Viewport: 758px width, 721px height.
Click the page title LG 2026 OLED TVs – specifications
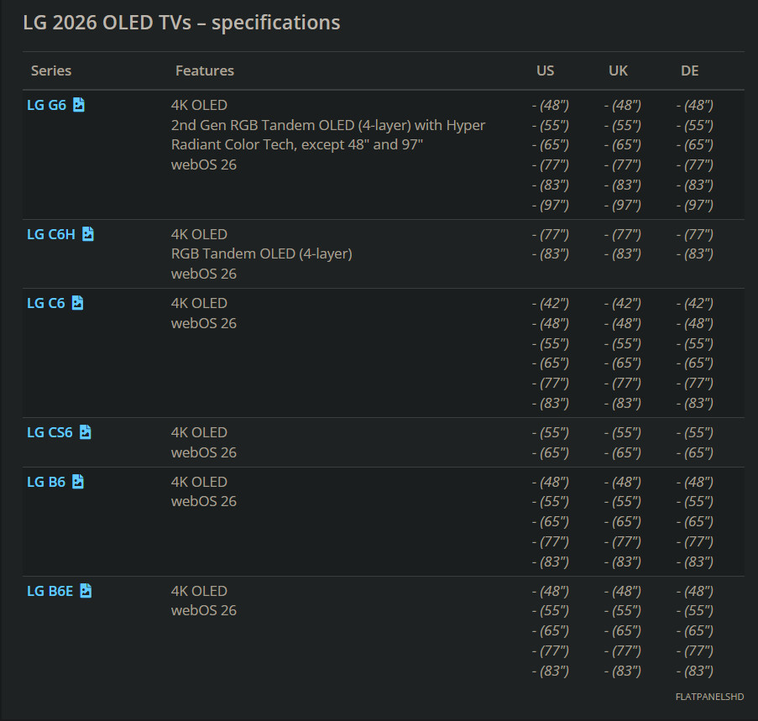pos(182,23)
